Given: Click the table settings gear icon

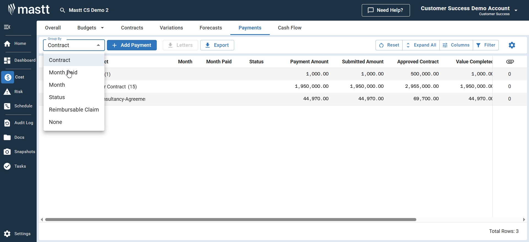Looking at the screenshot, I should (512, 45).
